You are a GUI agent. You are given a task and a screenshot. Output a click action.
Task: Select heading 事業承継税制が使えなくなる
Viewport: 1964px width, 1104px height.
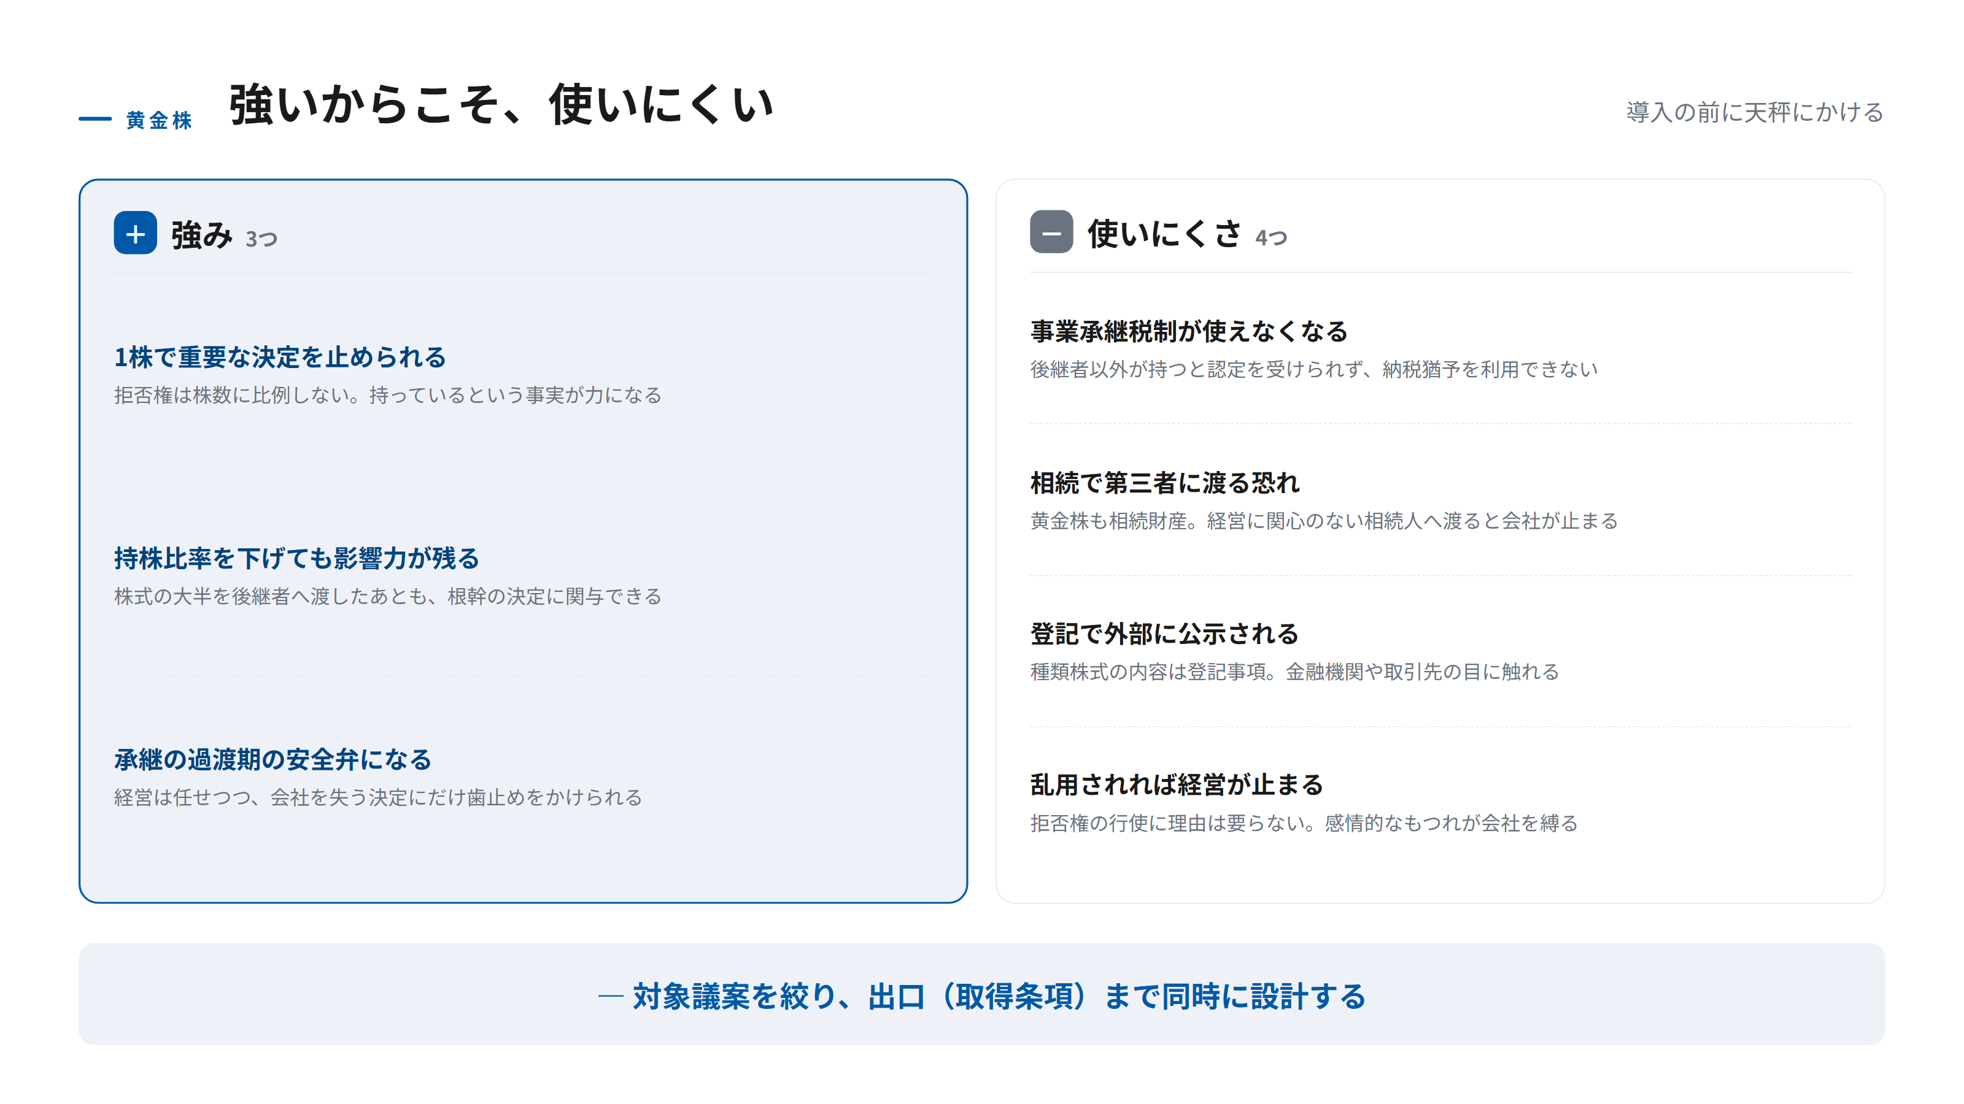[1189, 331]
